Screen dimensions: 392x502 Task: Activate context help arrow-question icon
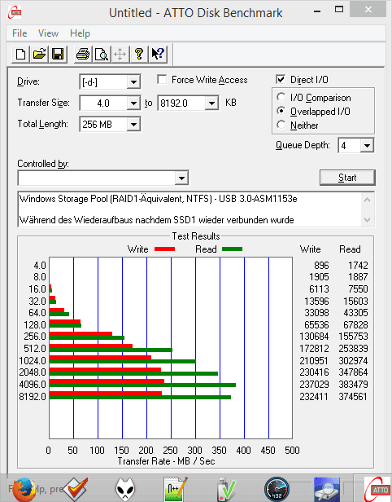click(x=158, y=54)
